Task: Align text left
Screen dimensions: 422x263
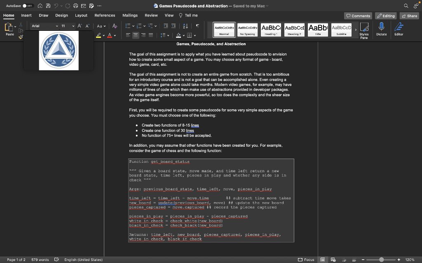Action: click(128, 35)
